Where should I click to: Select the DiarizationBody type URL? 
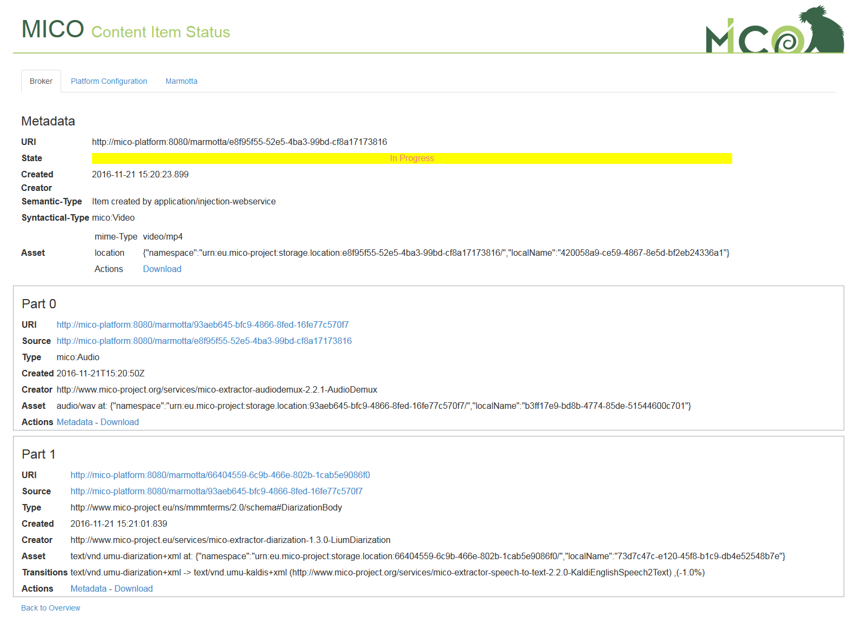[206, 508]
